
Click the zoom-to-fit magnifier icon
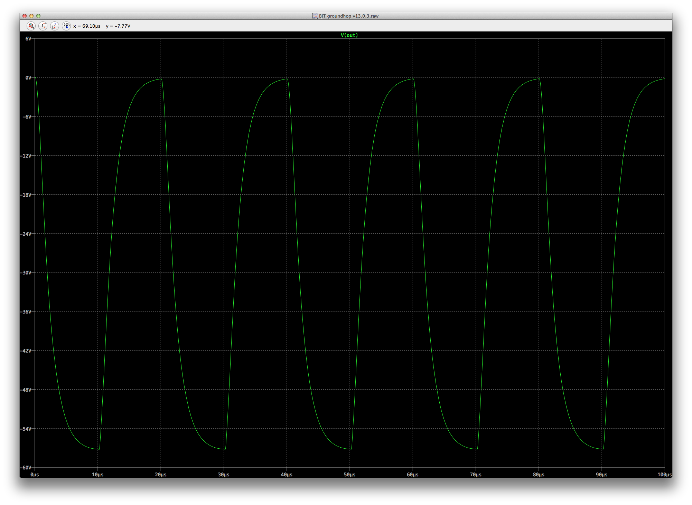point(31,26)
